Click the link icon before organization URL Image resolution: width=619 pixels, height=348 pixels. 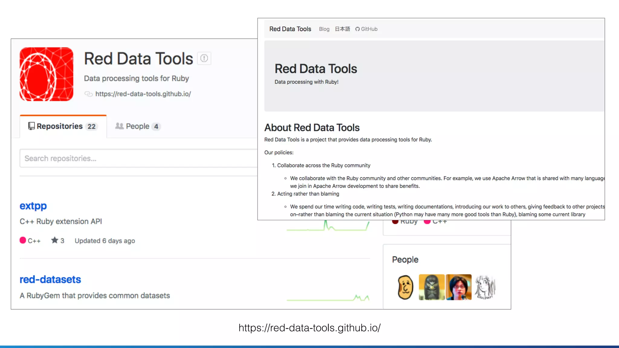[88, 94]
